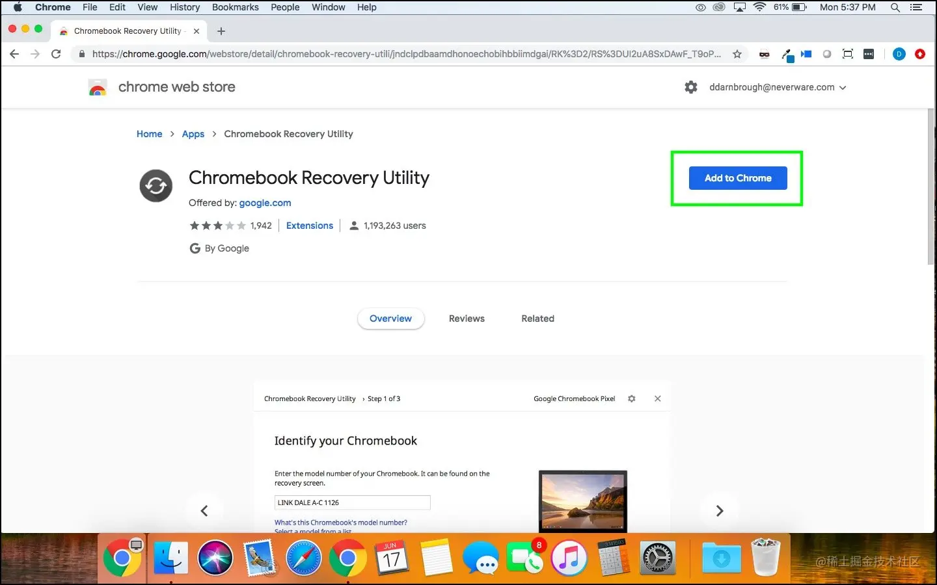
Task: Click the web store settings gear
Action: 691,87
